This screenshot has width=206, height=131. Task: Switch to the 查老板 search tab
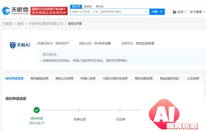[x=88, y=6]
